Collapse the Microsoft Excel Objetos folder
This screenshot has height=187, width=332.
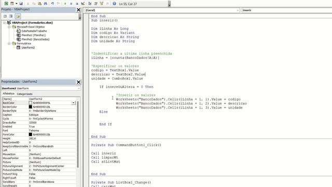point(9,27)
